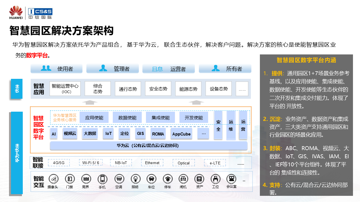Click the 运营者 header box
Screen dimensions: 360x202
pyautogui.click(x=168, y=69)
